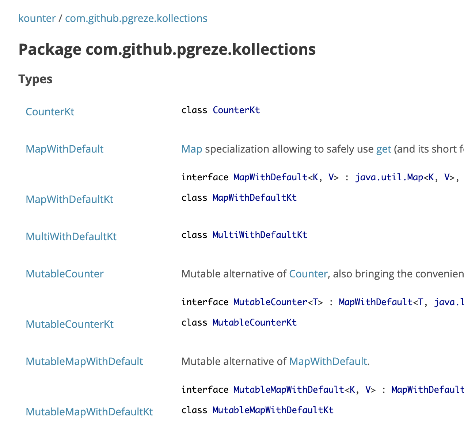Screen dimensions: 464x438
Task: Follow the Counter link in MutableCounter description
Action: (308, 274)
